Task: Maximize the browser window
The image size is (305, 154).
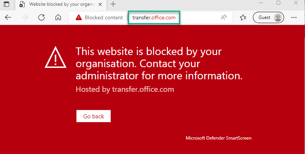Action: tap(278, 3)
